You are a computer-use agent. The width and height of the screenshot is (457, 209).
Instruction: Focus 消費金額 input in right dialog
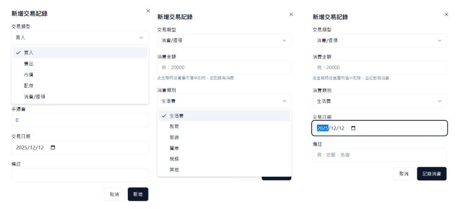pos(380,67)
